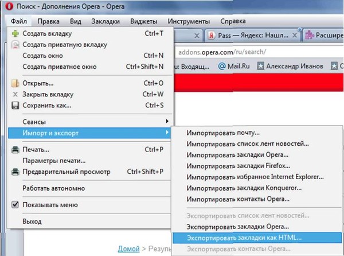Click the printer icon beside Печать

tap(15, 150)
